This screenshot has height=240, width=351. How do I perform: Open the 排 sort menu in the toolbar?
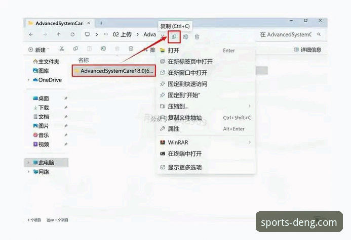[x=149, y=50]
